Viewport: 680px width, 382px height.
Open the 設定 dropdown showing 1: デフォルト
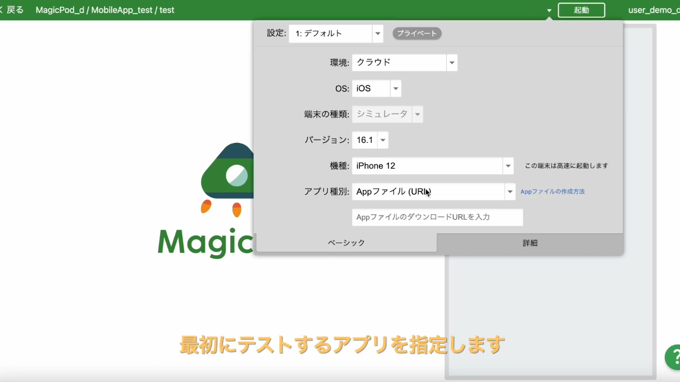pos(336,33)
